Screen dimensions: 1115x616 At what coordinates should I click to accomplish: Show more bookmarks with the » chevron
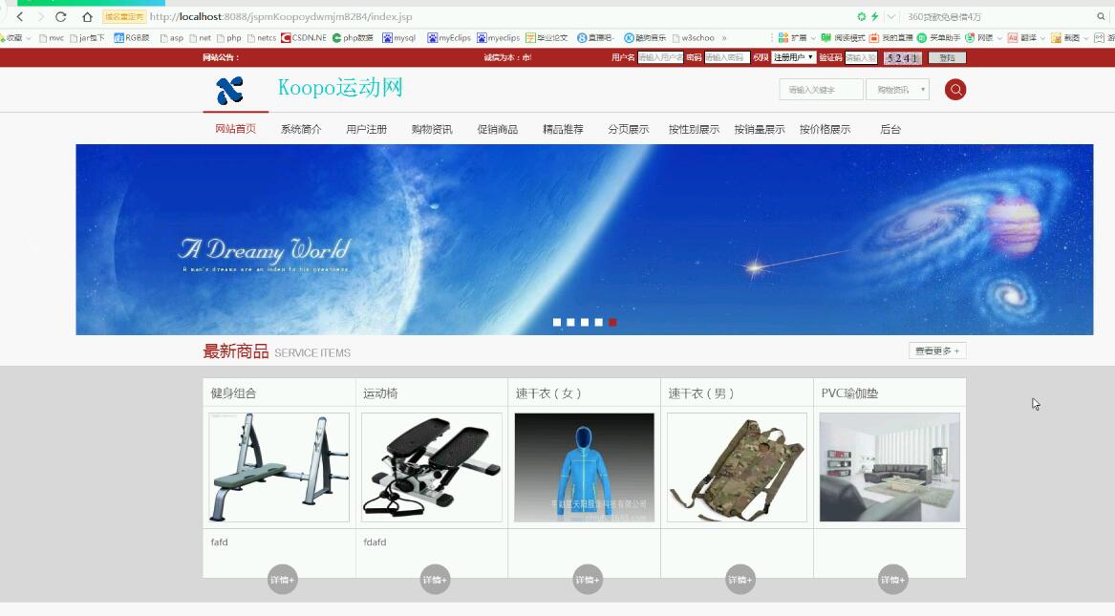pyautogui.click(x=724, y=37)
